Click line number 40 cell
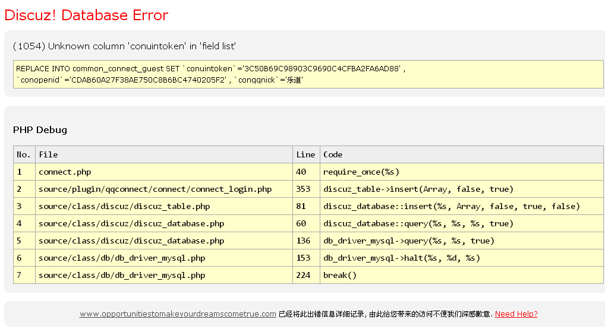605x332 pixels. pyautogui.click(x=306, y=172)
